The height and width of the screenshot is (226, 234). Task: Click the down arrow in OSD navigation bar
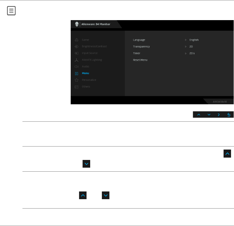209,115
